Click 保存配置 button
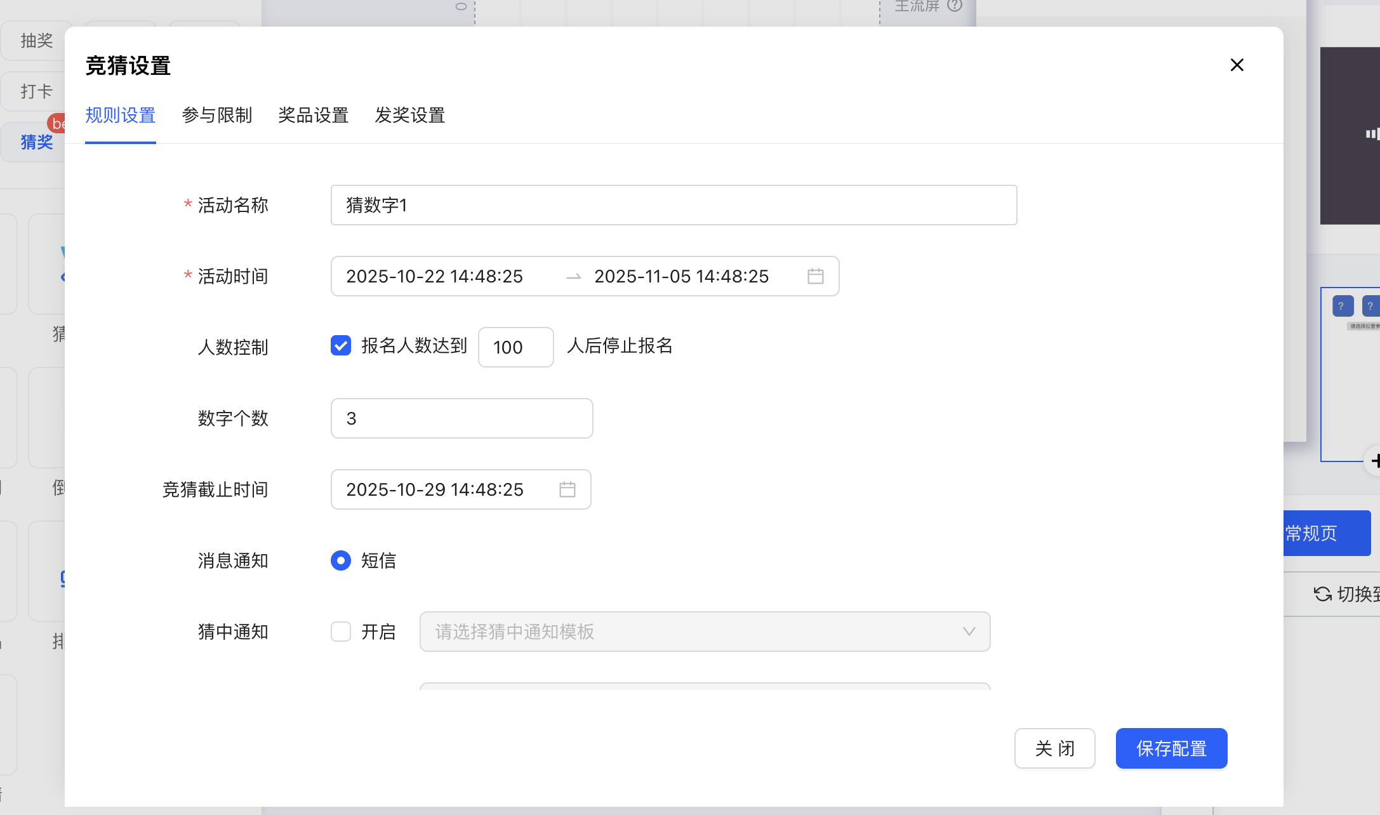This screenshot has height=815, width=1380. click(1171, 748)
